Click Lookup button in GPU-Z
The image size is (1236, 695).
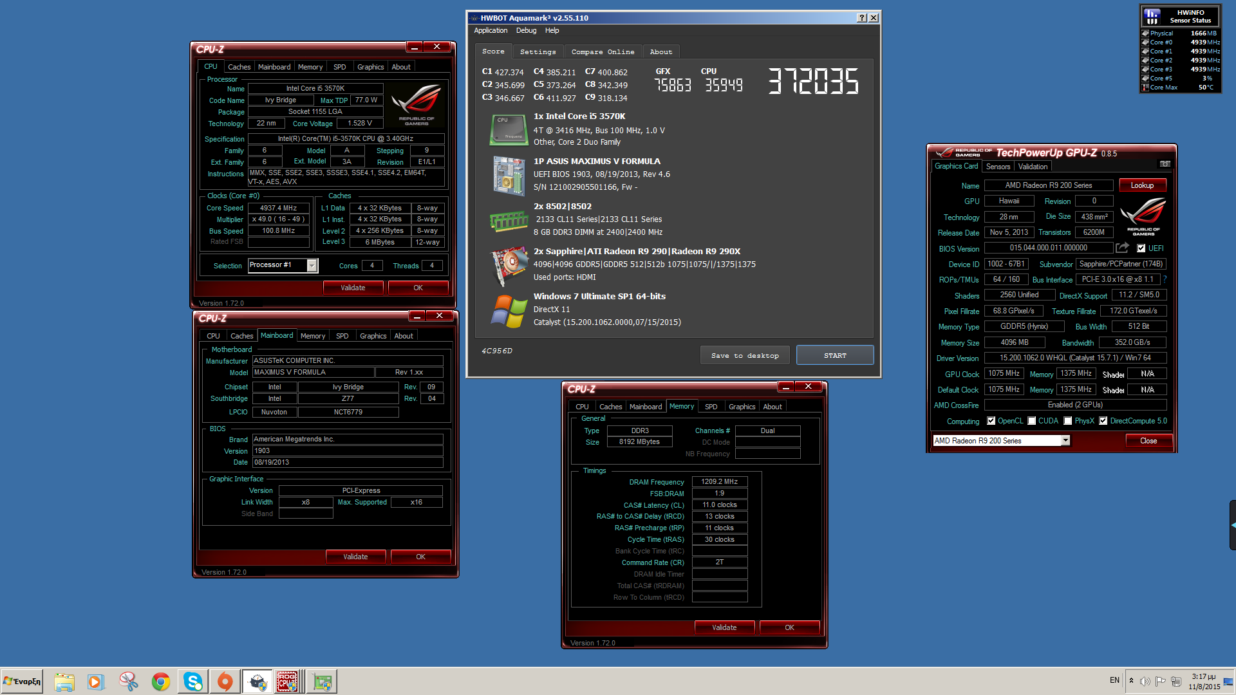(x=1142, y=185)
